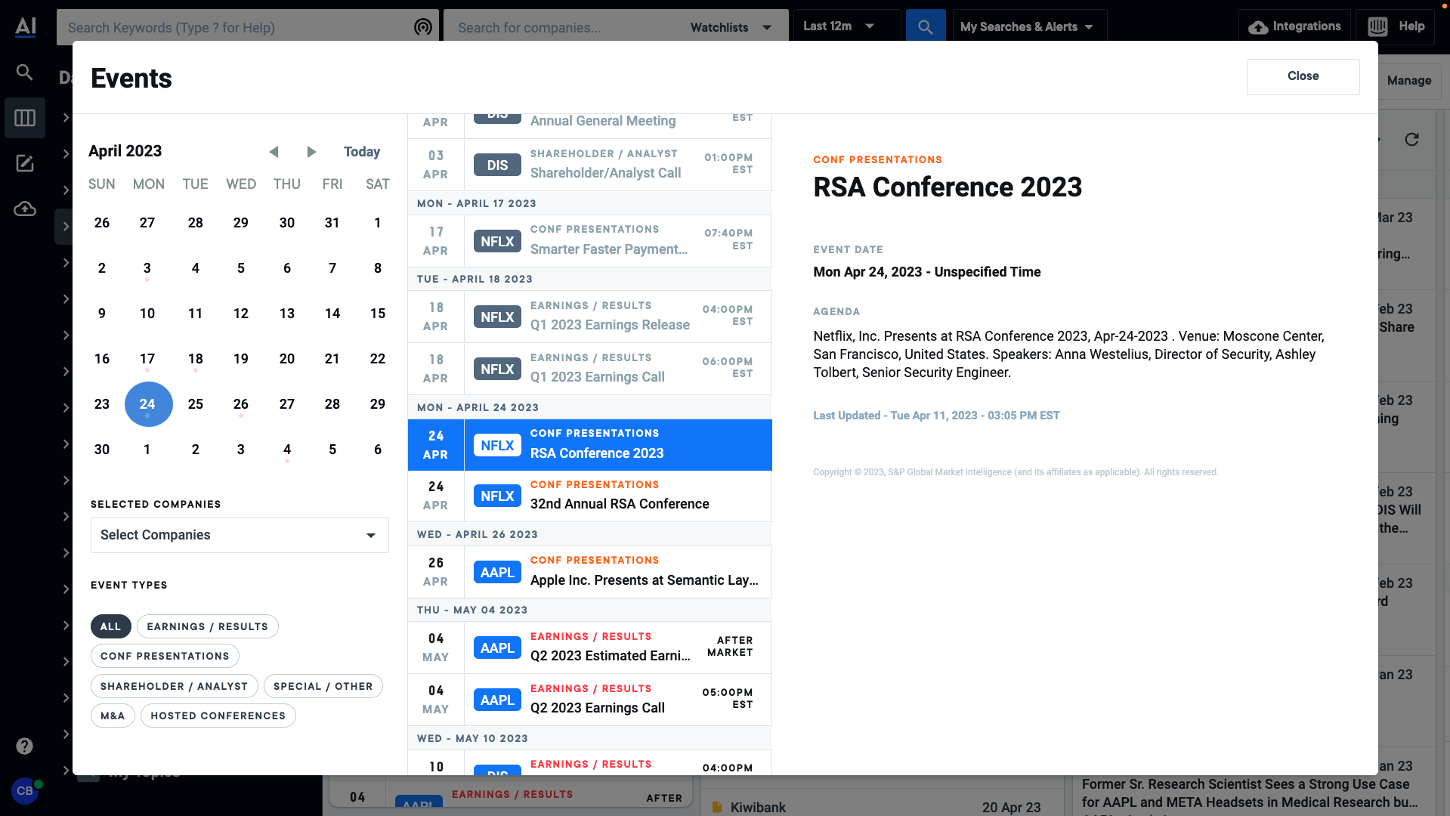Open the CB user avatar
Screen dimensions: 1450x816
[x=25, y=791]
